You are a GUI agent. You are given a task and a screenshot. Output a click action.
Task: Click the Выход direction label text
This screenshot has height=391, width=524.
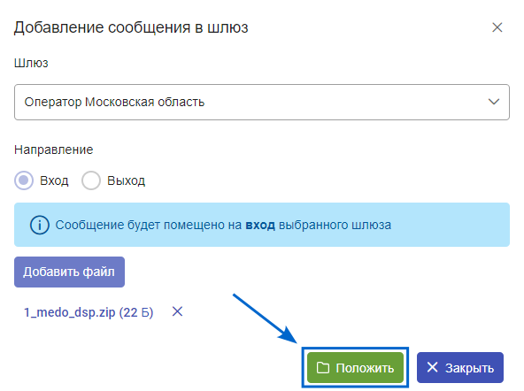click(x=126, y=180)
